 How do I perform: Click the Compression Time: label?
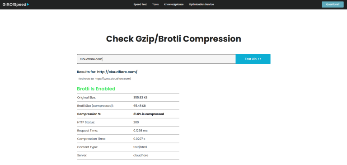[91, 139]
